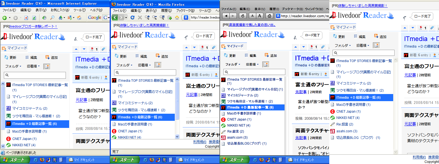Click the feed search field in Internet Explorer window
439x164 pixels.
[35, 75]
